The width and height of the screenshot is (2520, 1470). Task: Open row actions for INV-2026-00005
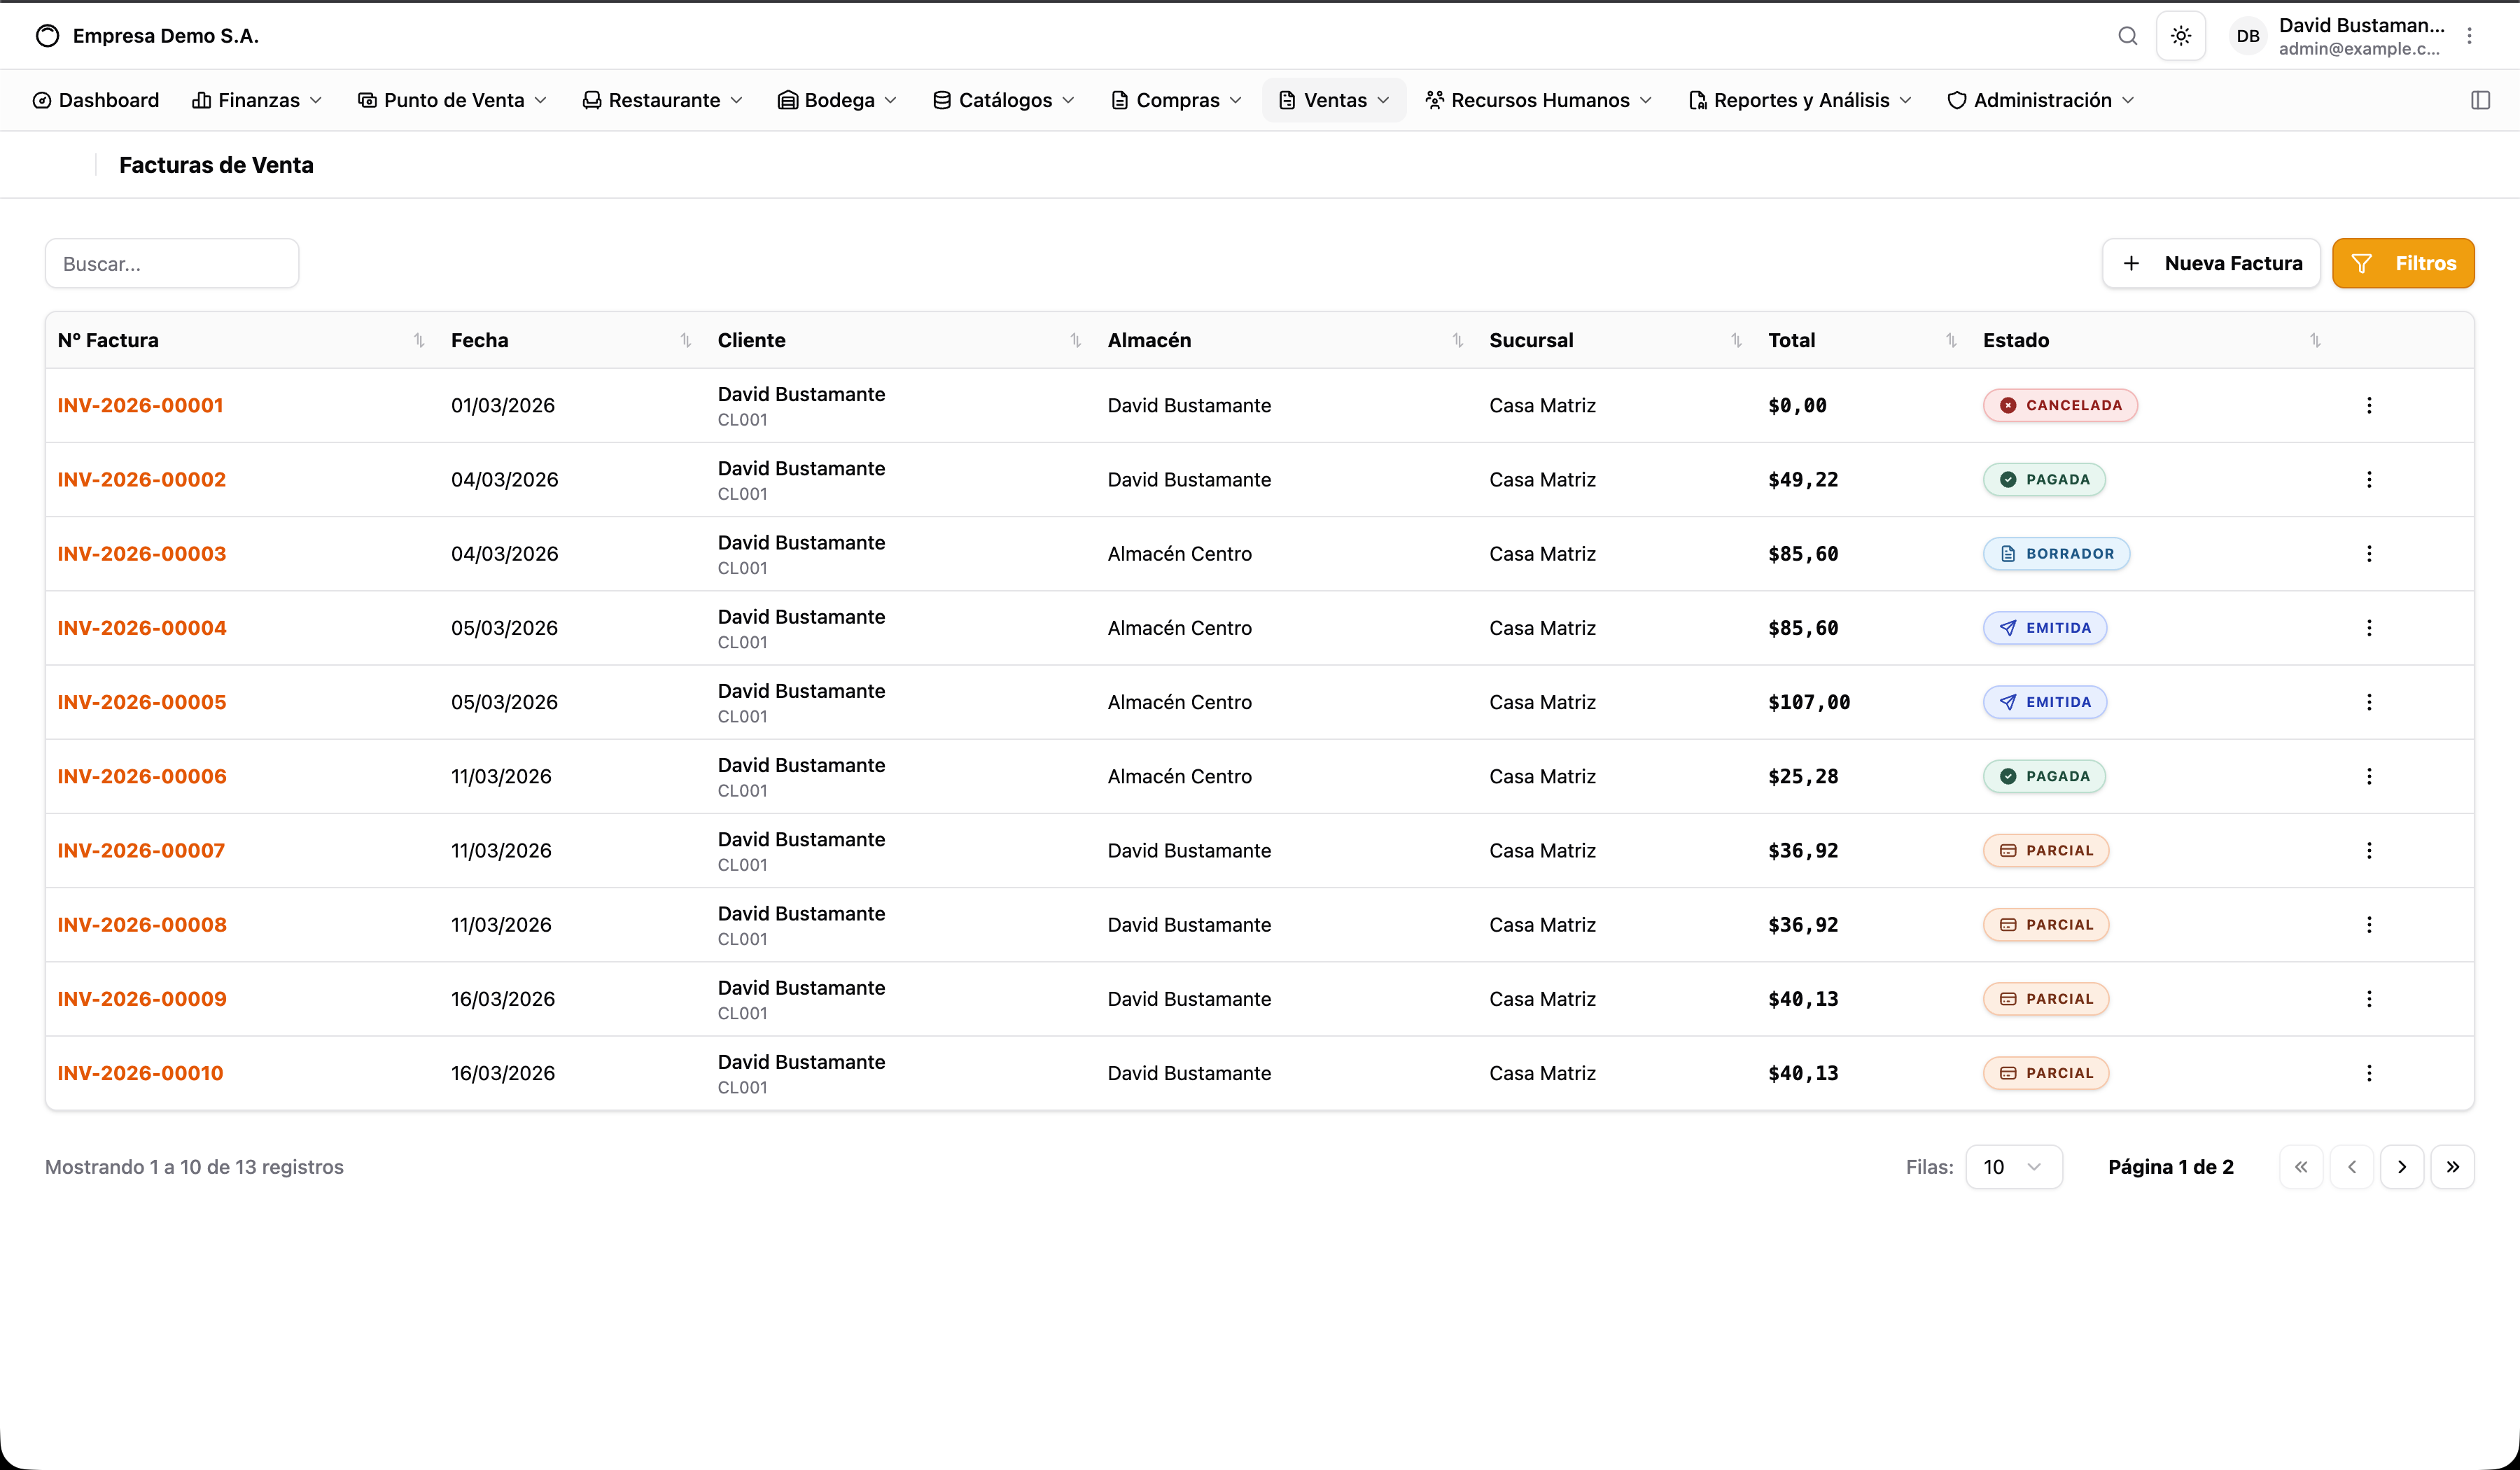click(x=2369, y=702)
